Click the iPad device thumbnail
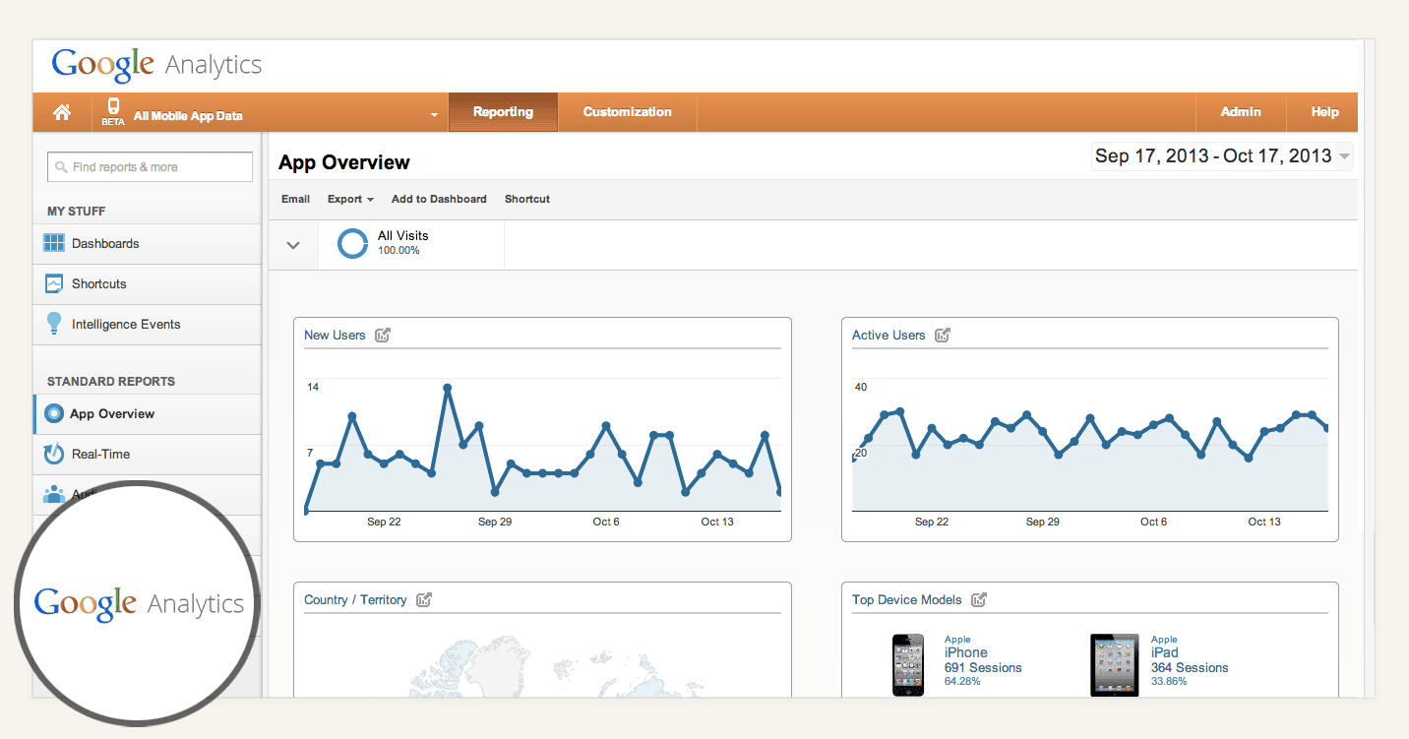1409x739 pixels. tap(1115, 665)
